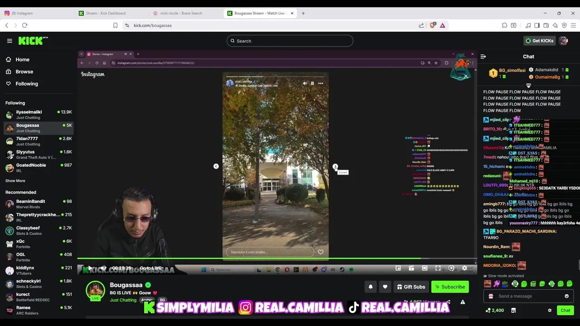This screenshot has height=326, width=580.
Task: Reload the current page
Action: click(24, 25)
